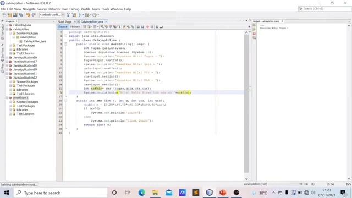Open the Microsoft Edge taskbar icon
This screenshot has height=198, width=352.
coord(142,193)
